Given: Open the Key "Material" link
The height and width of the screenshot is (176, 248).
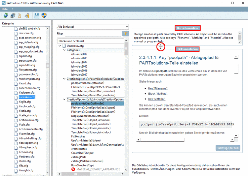Looking at the screenshot, I should point(157,99).
